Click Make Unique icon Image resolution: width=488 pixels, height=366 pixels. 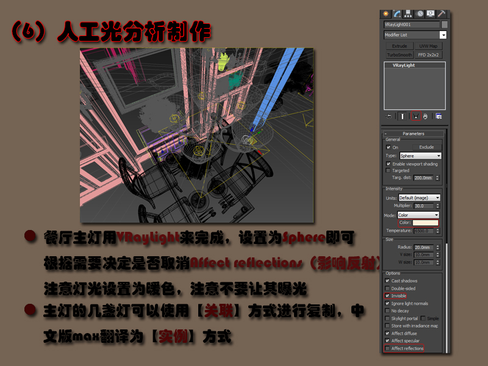tap(416, 116)
